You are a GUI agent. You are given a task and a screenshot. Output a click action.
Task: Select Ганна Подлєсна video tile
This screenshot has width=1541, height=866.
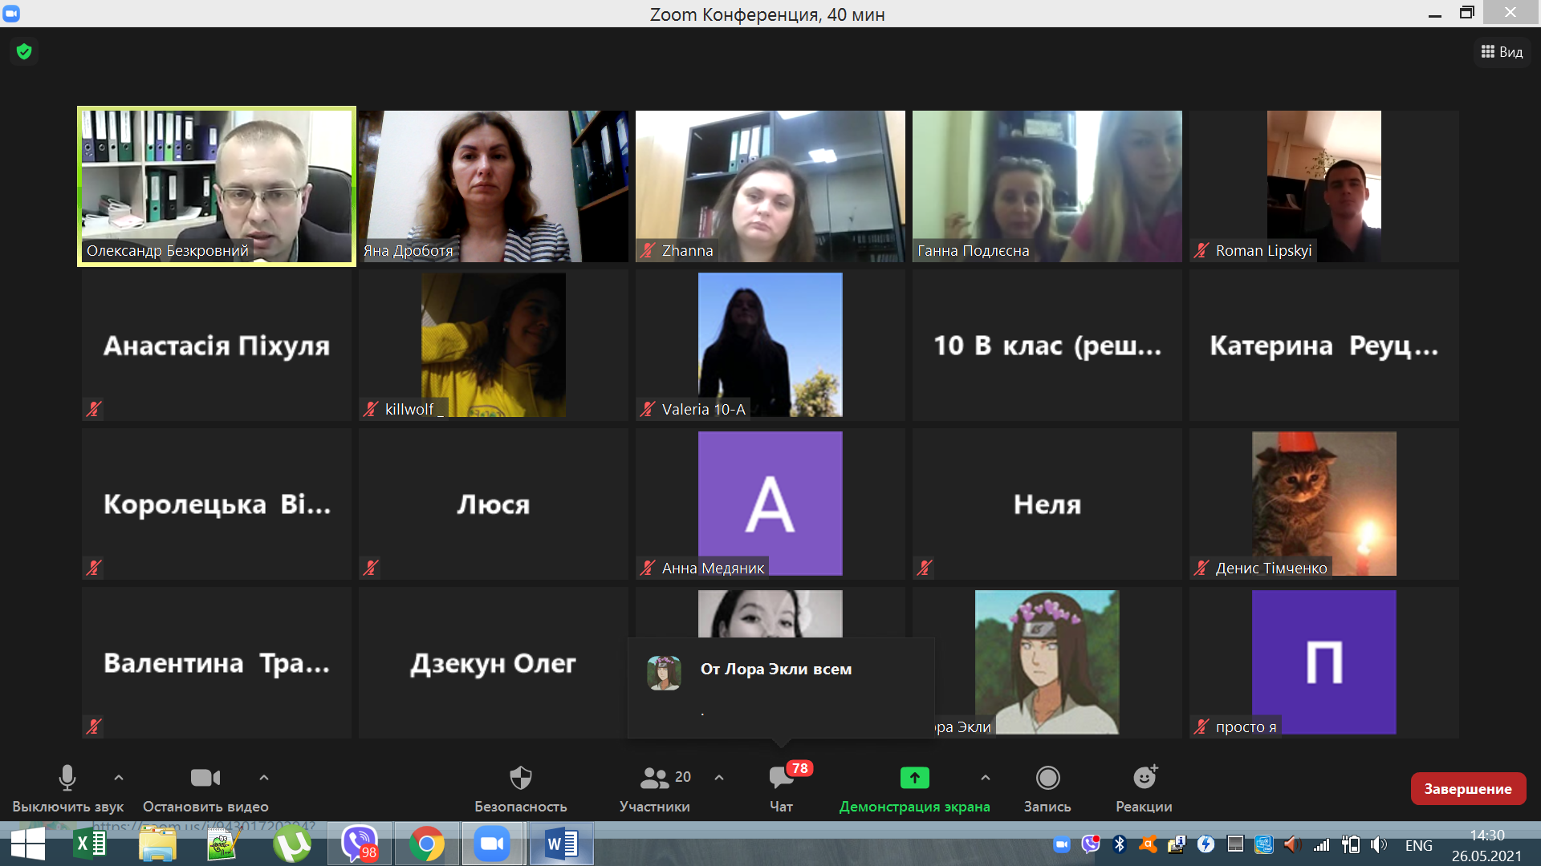[1047, 186]
